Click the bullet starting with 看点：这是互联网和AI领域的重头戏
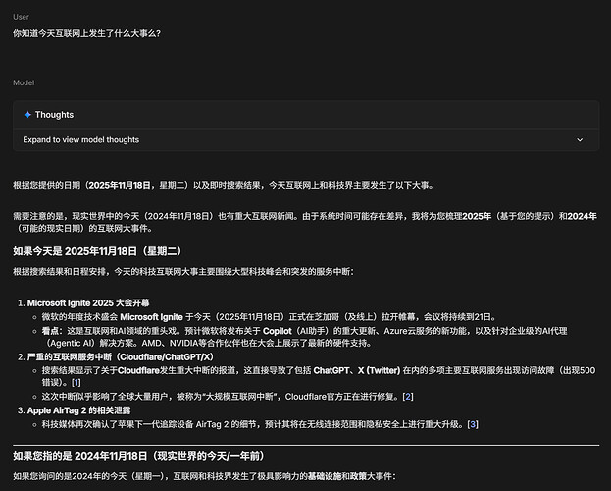The width and height of the screenshot is (611, 491). point(304,337)
